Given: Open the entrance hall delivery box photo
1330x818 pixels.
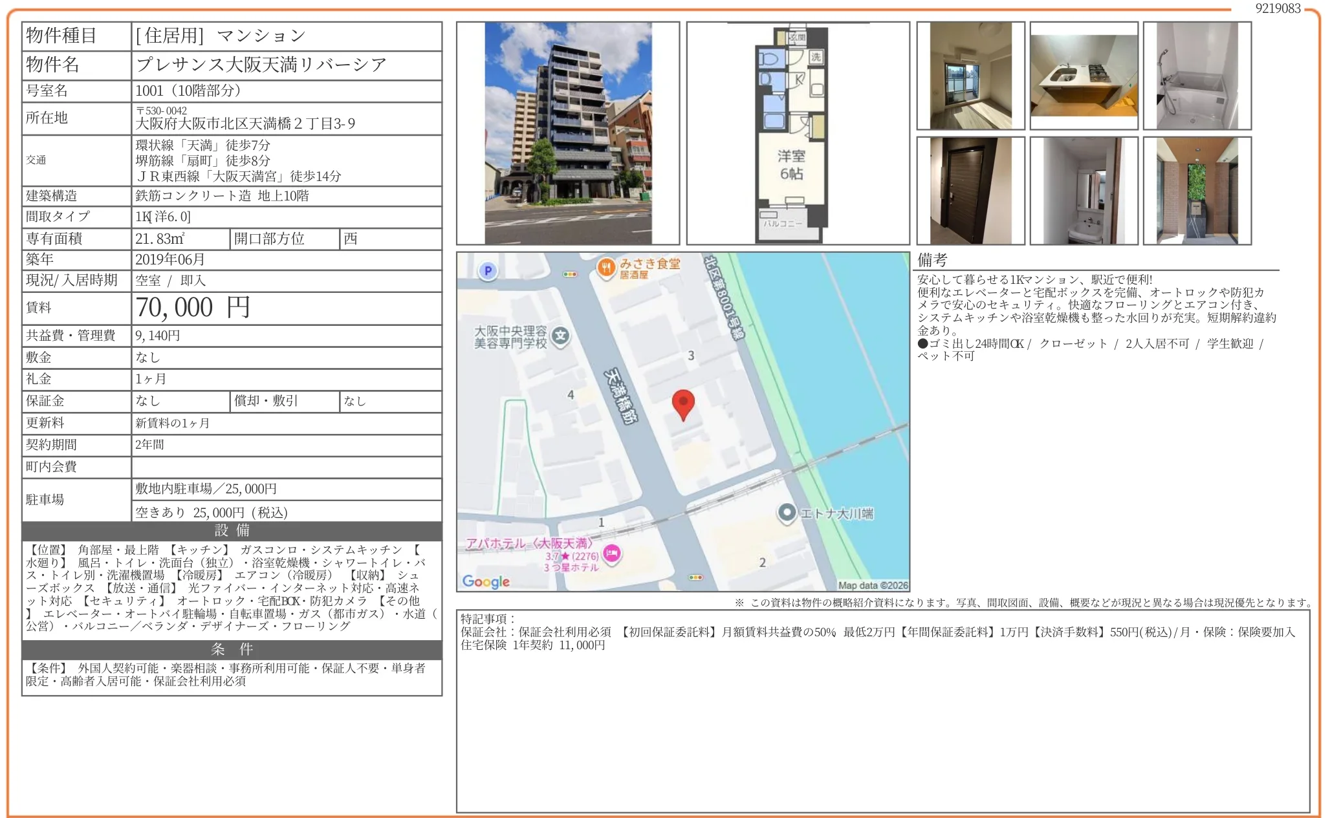Looking at the screenshot, I should tap(1197, 191).
